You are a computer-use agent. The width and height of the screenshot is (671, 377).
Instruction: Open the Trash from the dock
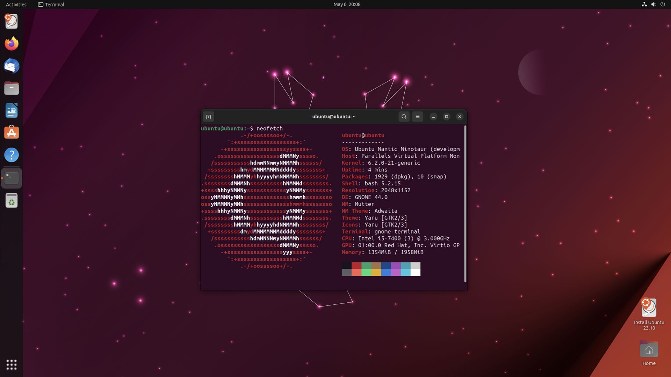pyautogui.click(x=11, y=200)
